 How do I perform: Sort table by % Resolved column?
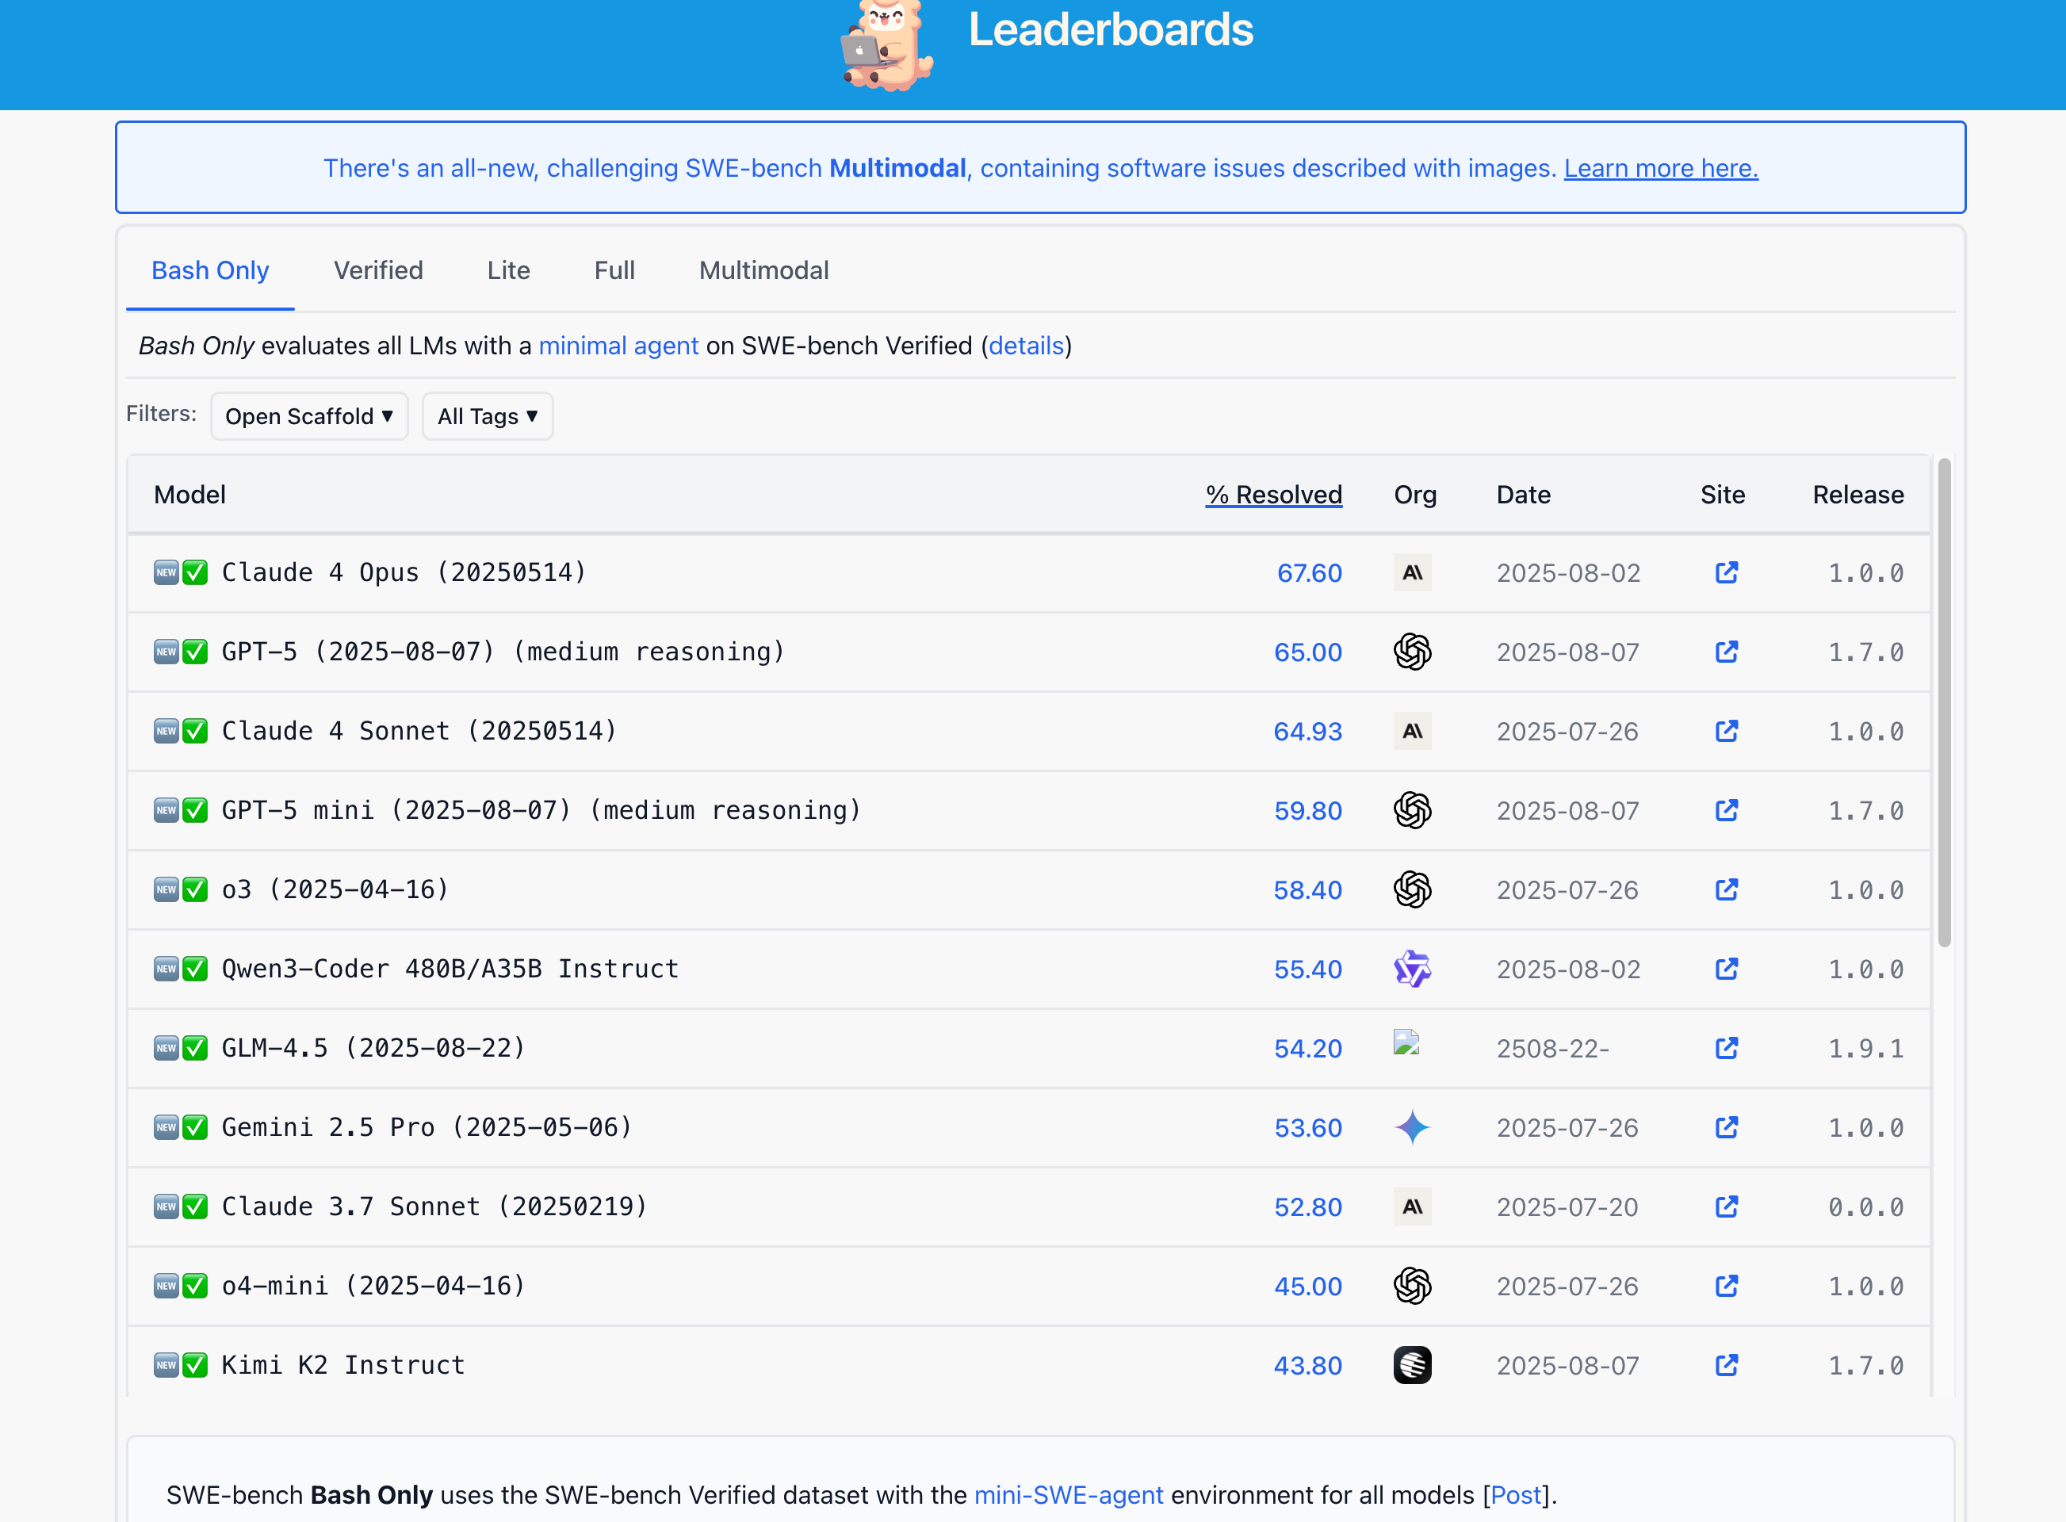[1273, 495]
